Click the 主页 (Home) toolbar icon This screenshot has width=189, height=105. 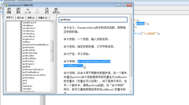(x=47, y=11)
